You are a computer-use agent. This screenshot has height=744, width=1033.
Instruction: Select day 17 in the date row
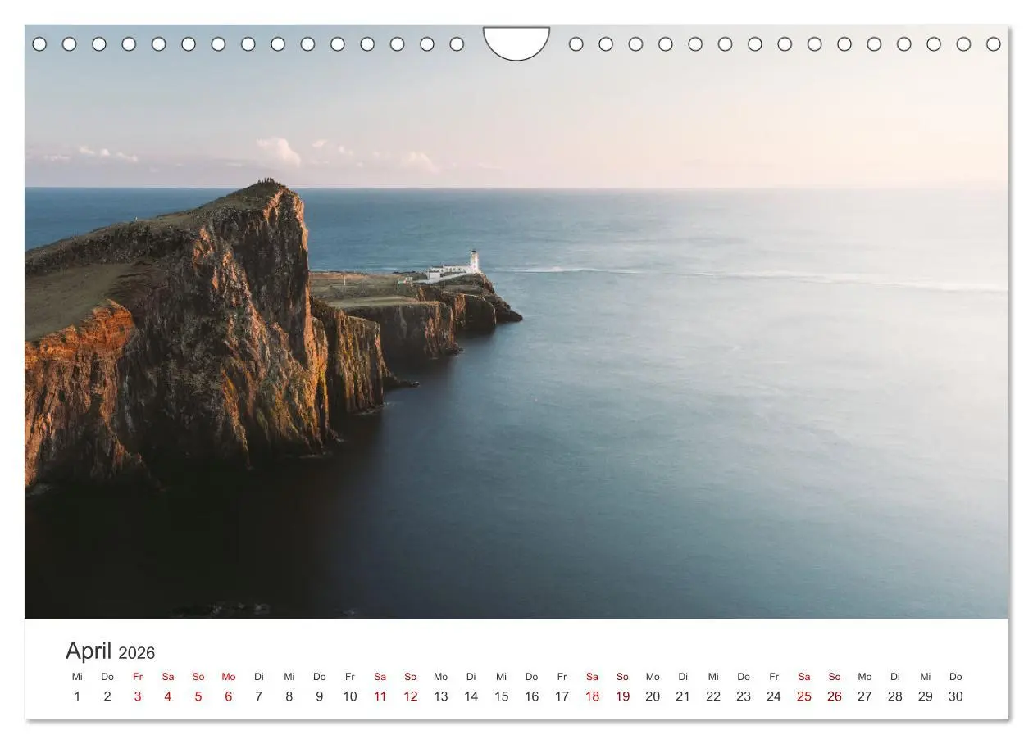click(562, 696)
